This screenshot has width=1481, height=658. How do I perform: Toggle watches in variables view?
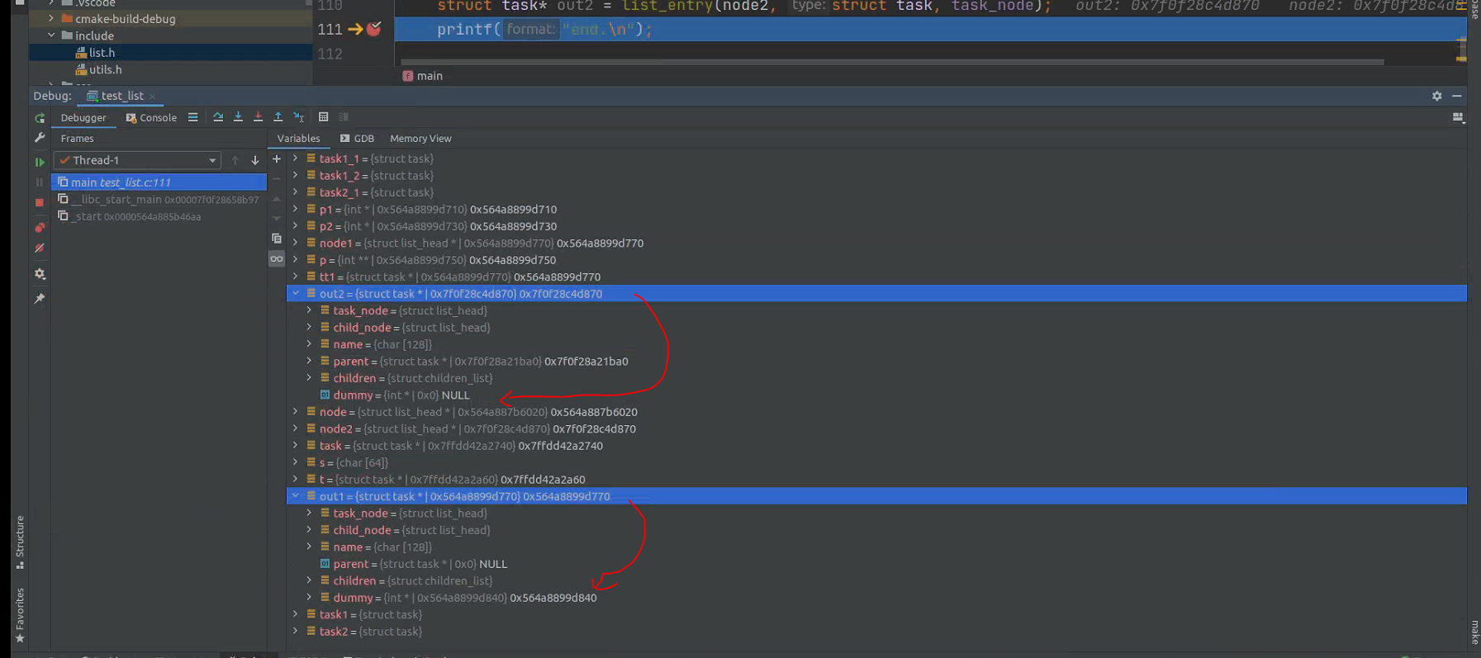(277, 259)
